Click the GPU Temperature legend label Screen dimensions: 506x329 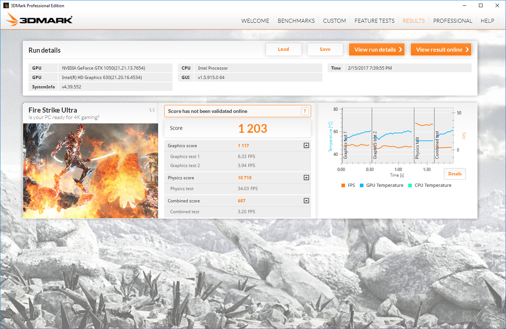tap(385, 185)
